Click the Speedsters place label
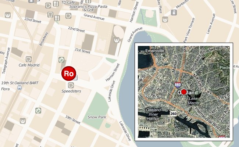Screen dimensions: 239x147 (71, 91)
